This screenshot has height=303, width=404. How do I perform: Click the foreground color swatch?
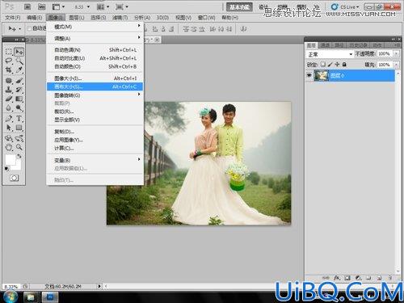[11, 160]
